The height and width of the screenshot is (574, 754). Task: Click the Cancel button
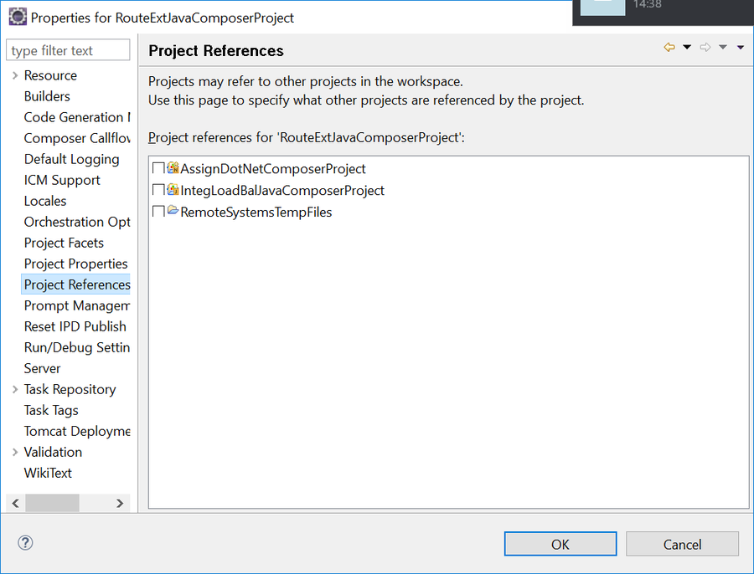point(682,544)
